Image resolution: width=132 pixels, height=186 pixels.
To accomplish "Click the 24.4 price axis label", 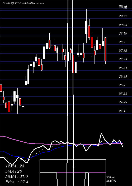I will coord(122,111).
